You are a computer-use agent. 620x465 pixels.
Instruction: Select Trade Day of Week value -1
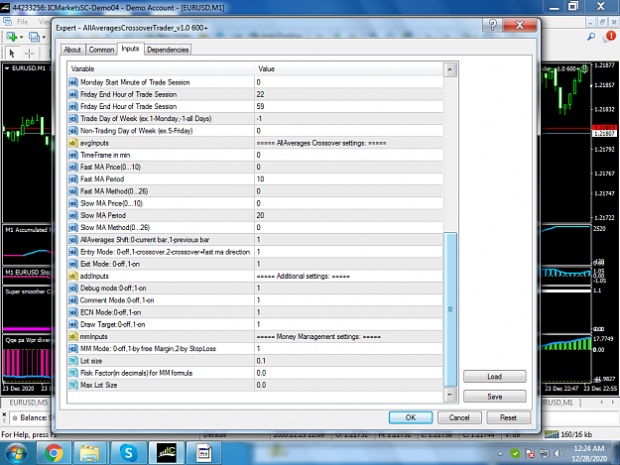click(259, 119)
